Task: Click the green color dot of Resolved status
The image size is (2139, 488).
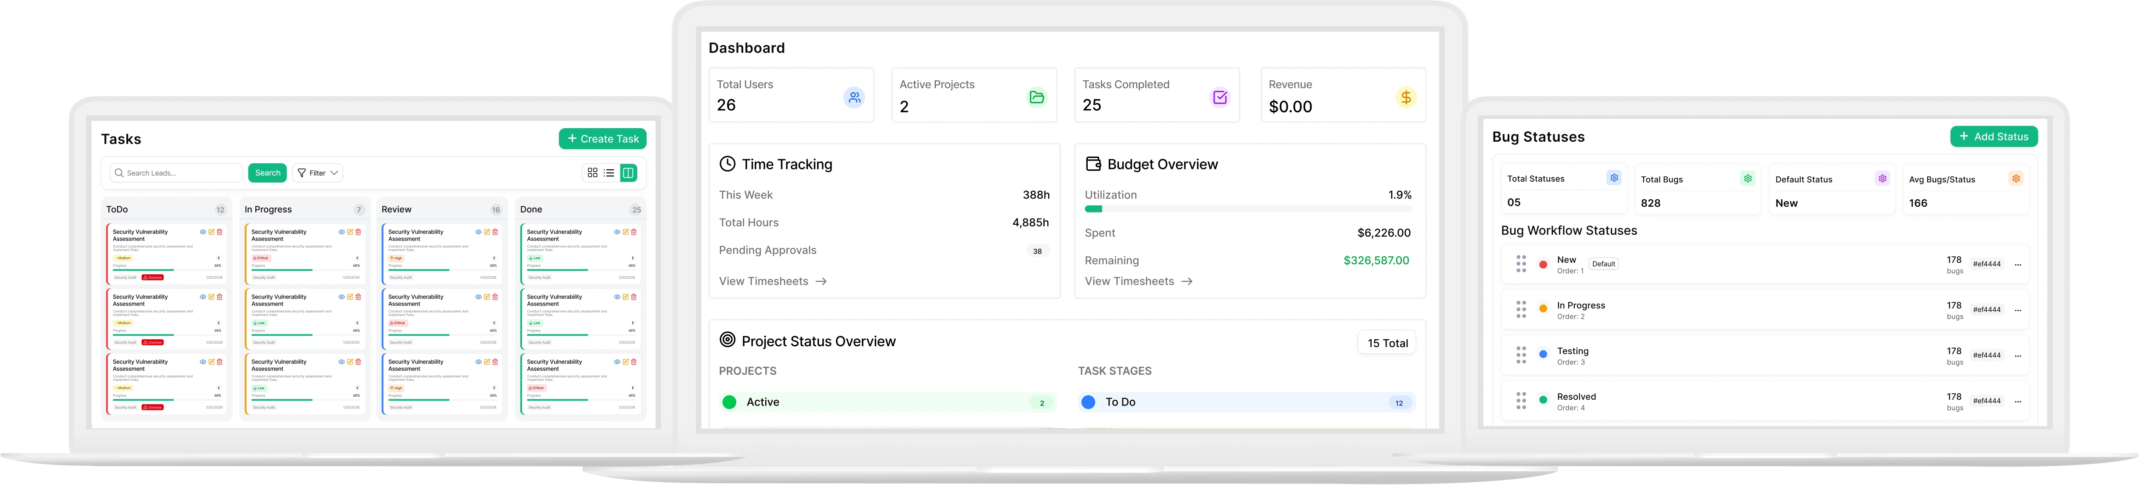Action: [1543, 400]
